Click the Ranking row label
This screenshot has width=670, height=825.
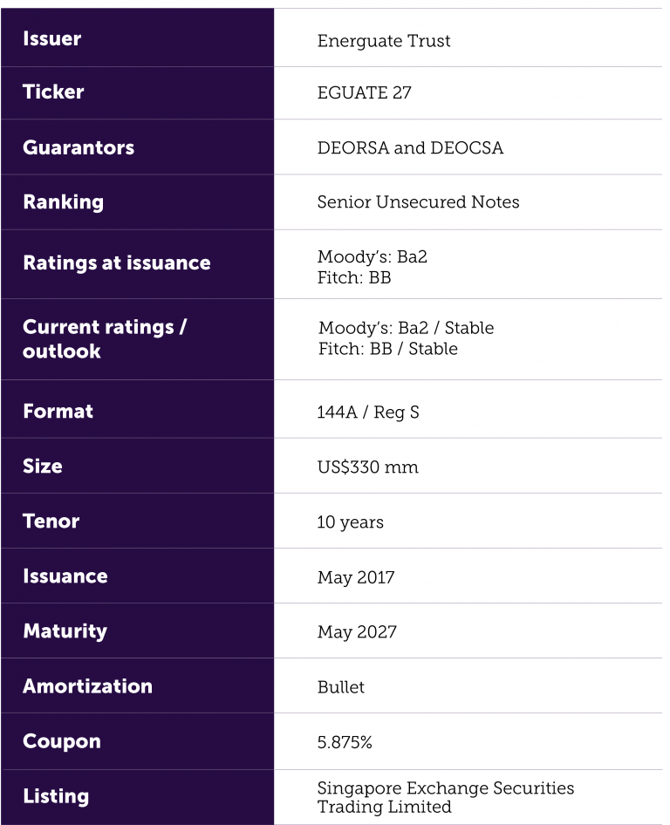[x=63, y=202]
